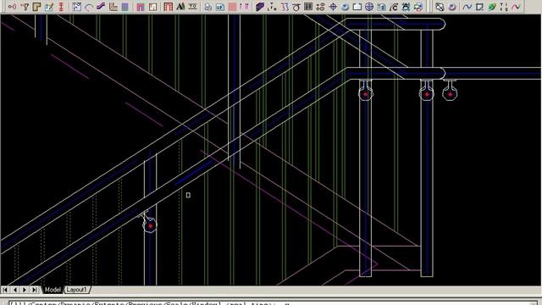Image resolution: width=542 pixels, height=305 pixels.
Task: Click the blue striped curtain wall icon
Action: [125, 7]
